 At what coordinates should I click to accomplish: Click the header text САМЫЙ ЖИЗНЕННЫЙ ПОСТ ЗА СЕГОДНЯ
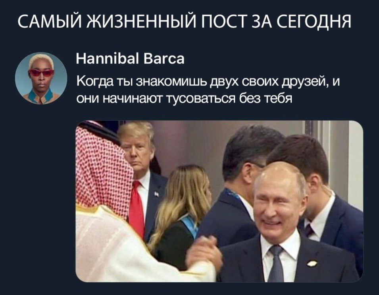[x=185, y=21]
